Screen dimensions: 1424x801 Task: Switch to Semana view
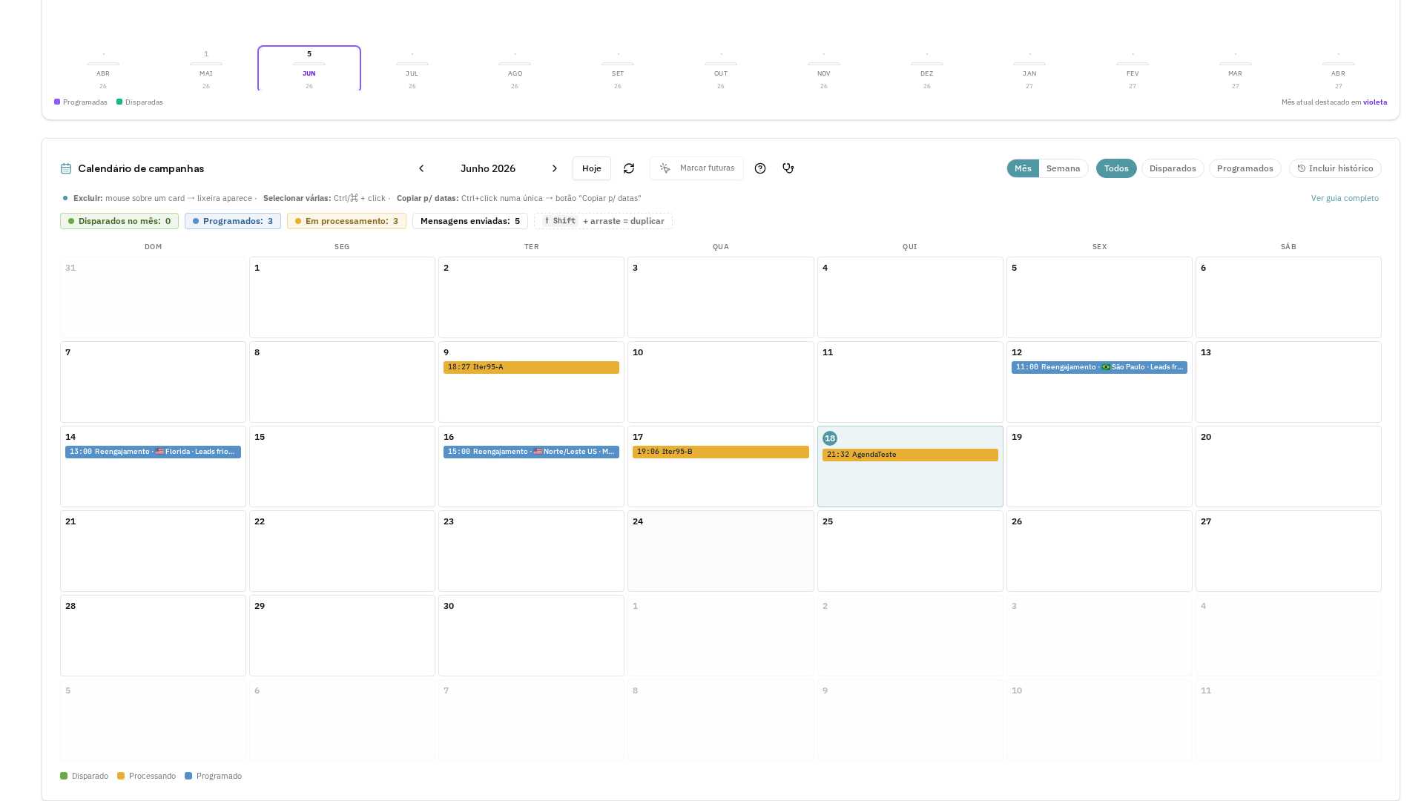pos(1063,168)
